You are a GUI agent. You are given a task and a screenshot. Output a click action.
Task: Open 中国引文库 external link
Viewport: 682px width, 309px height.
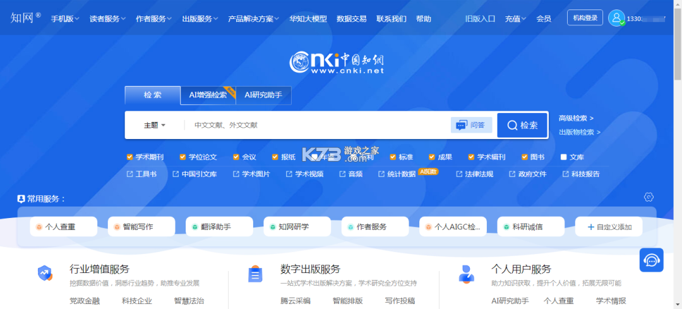tap(194, 174)
